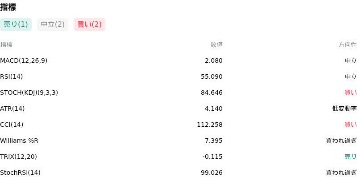
Task: Click the 指標 column header
Action: tap(6, 45)
